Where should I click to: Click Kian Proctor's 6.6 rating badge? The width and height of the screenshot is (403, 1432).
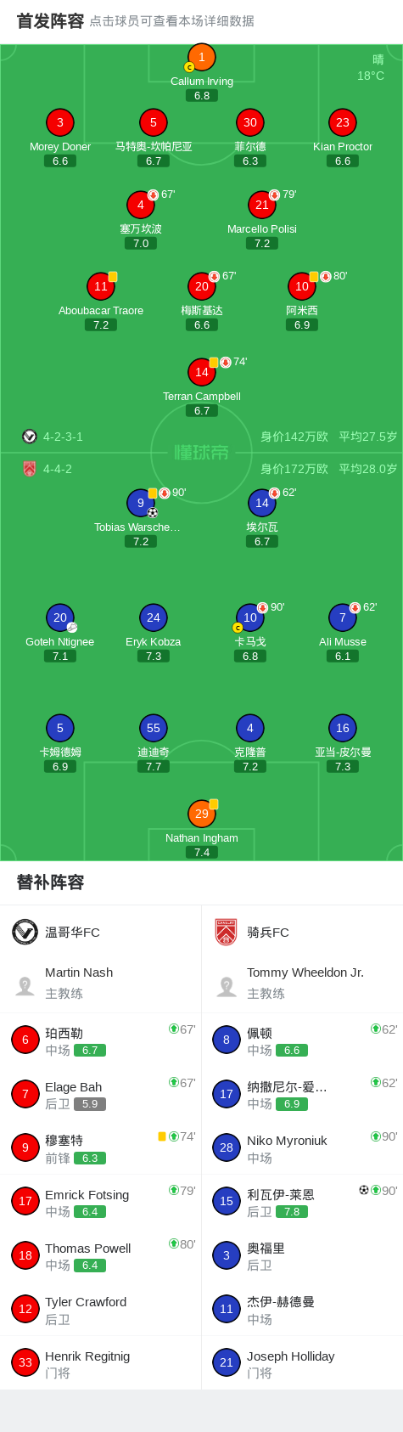[343, 161]
